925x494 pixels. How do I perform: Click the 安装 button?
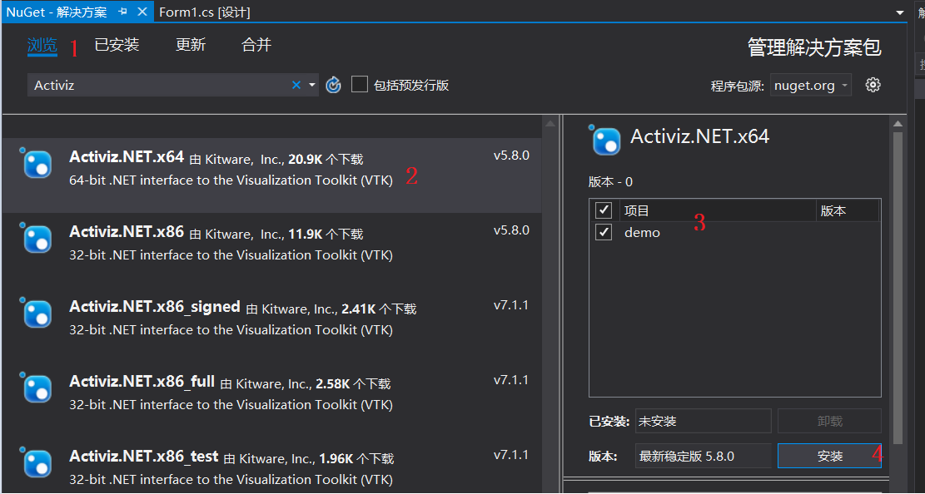(829, 456)
